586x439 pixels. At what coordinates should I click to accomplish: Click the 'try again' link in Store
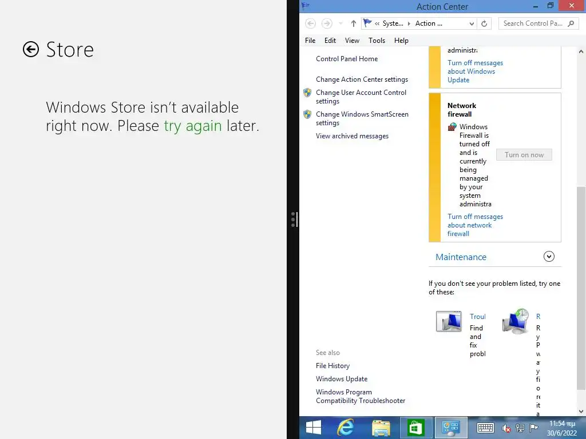pos(193,126)
